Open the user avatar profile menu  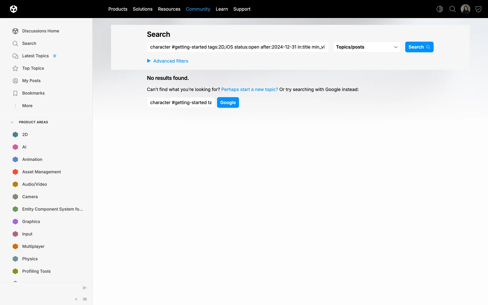[465, 9]
